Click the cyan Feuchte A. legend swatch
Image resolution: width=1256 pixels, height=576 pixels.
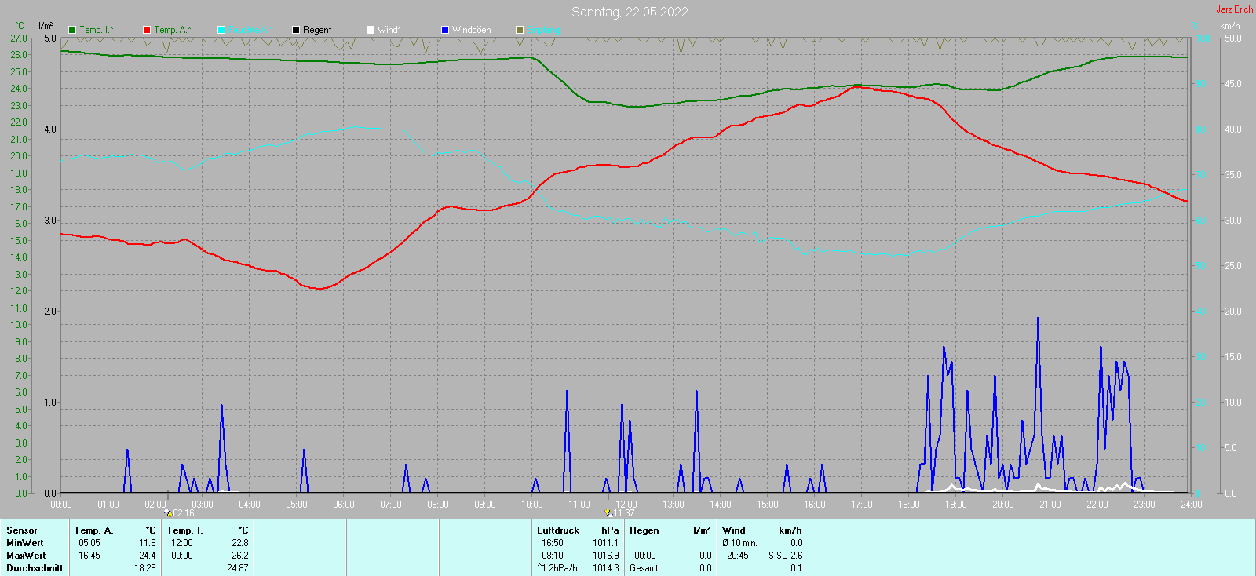[x=221, y=30]
